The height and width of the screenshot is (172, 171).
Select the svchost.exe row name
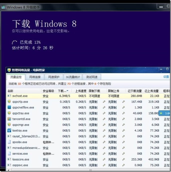pyautogui.click(x=20, y=96)
